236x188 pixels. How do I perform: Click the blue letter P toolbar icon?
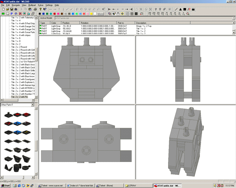click(x=12, y=14)
